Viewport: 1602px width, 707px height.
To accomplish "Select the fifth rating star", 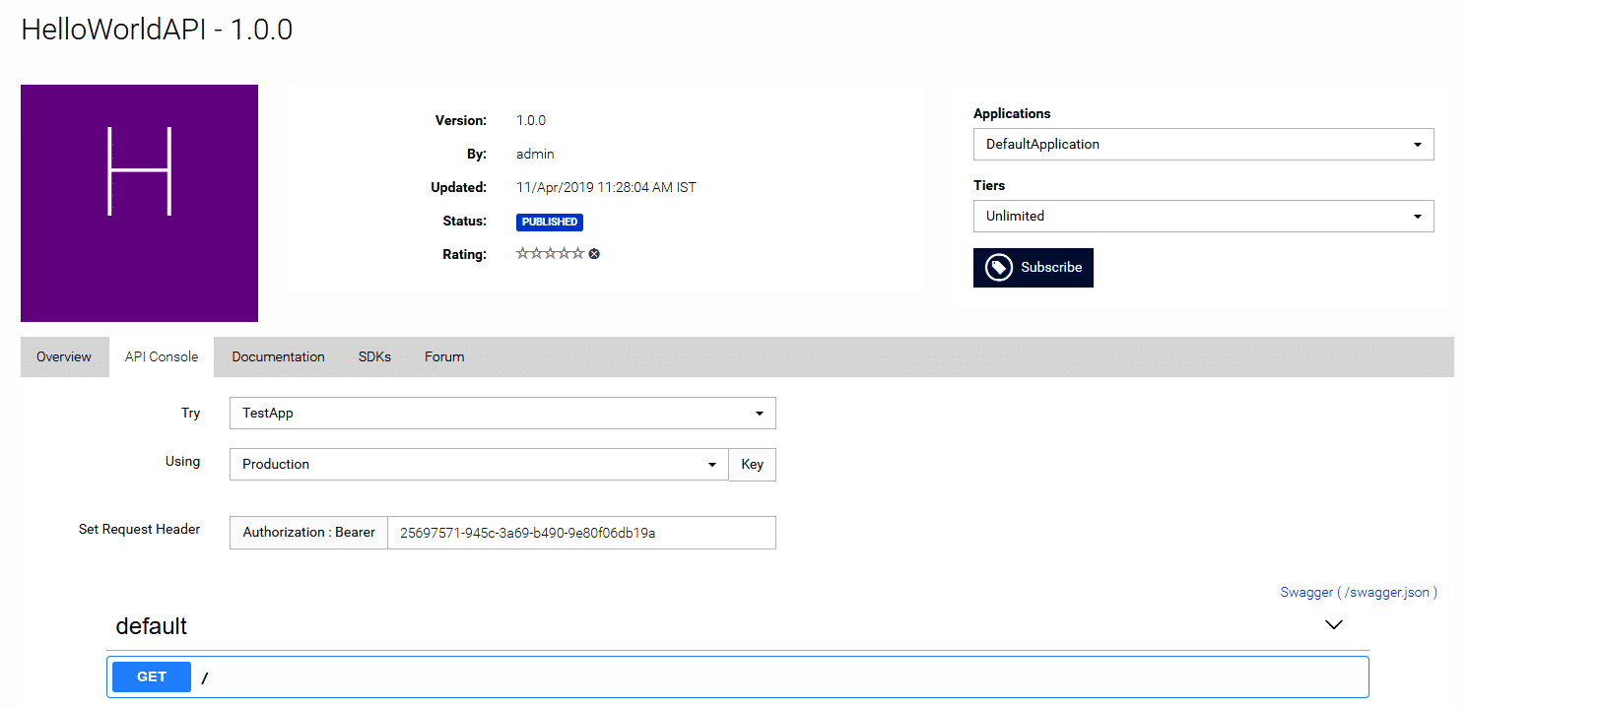I will pyautogui.click(x=577, y=254).
